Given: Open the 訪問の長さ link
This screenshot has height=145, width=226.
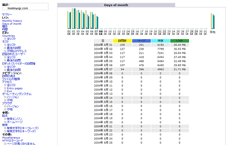Looking at the screenshot, I should 9,76.
